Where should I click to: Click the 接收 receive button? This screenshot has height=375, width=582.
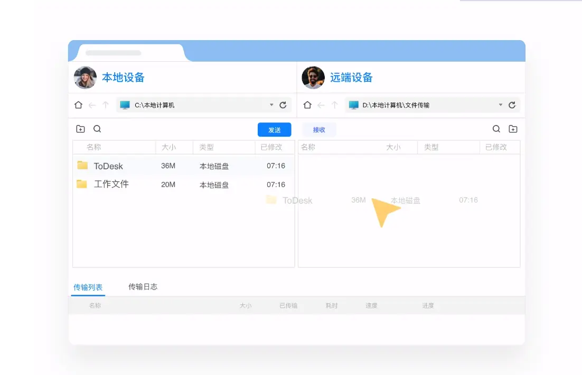319,130
